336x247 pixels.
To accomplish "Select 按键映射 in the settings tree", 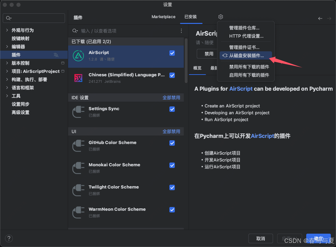I will [20, 39].
